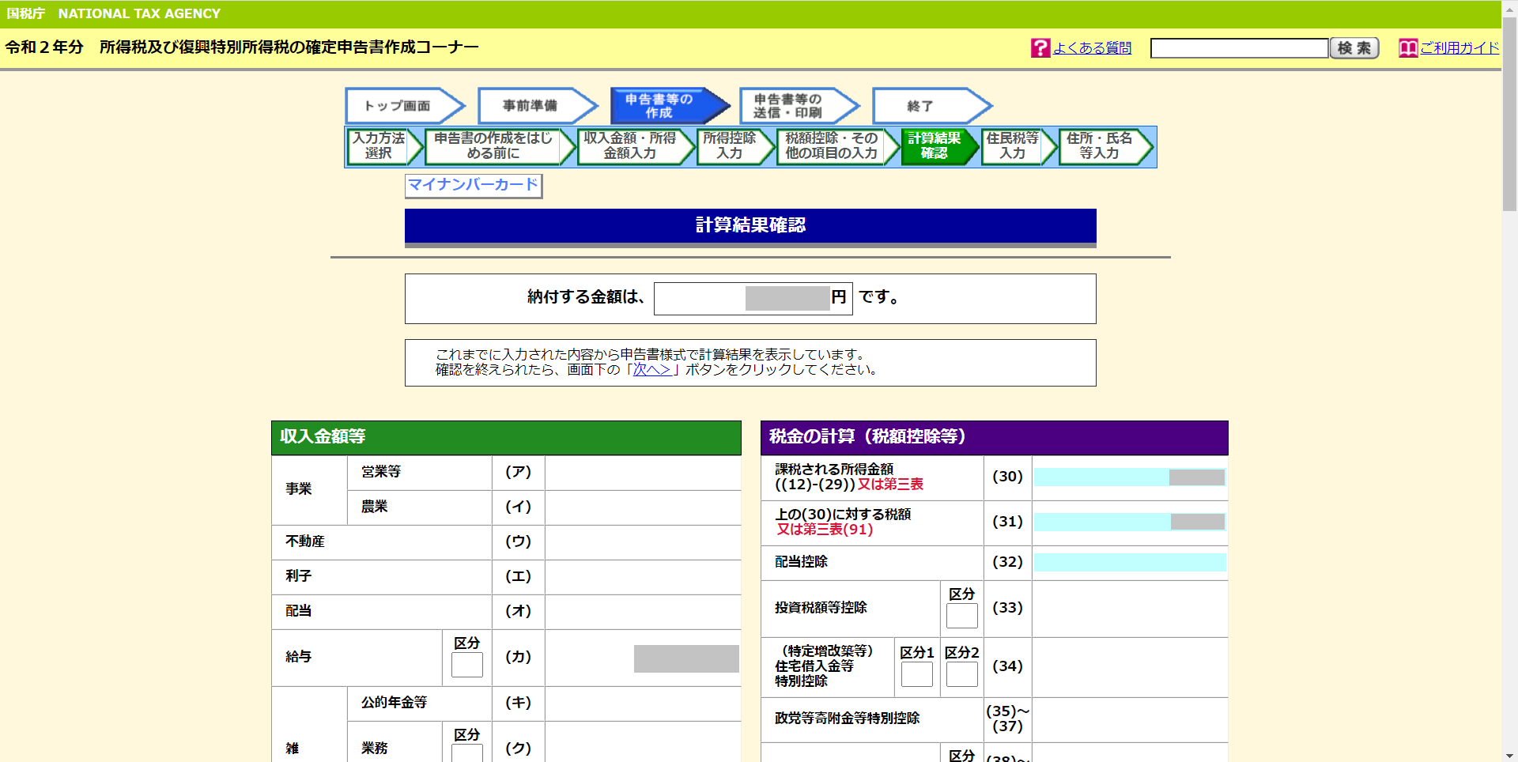Click the vertical scrollbar thumb

1509,113
